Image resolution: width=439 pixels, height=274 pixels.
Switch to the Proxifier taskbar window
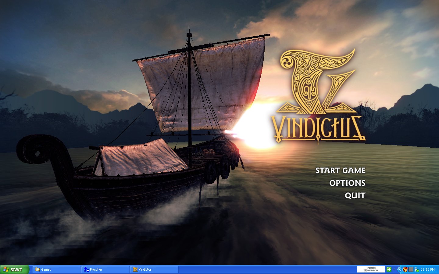(x=105, y=269)
